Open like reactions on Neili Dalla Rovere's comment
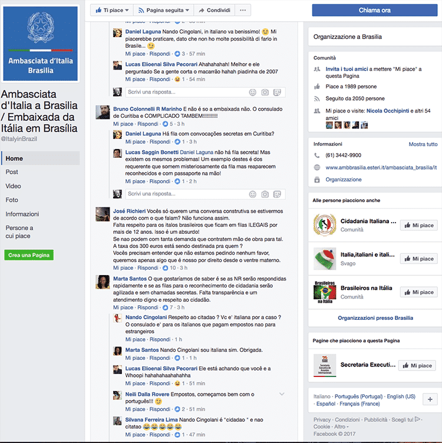442x443 pixels. [x=180, y=409]
